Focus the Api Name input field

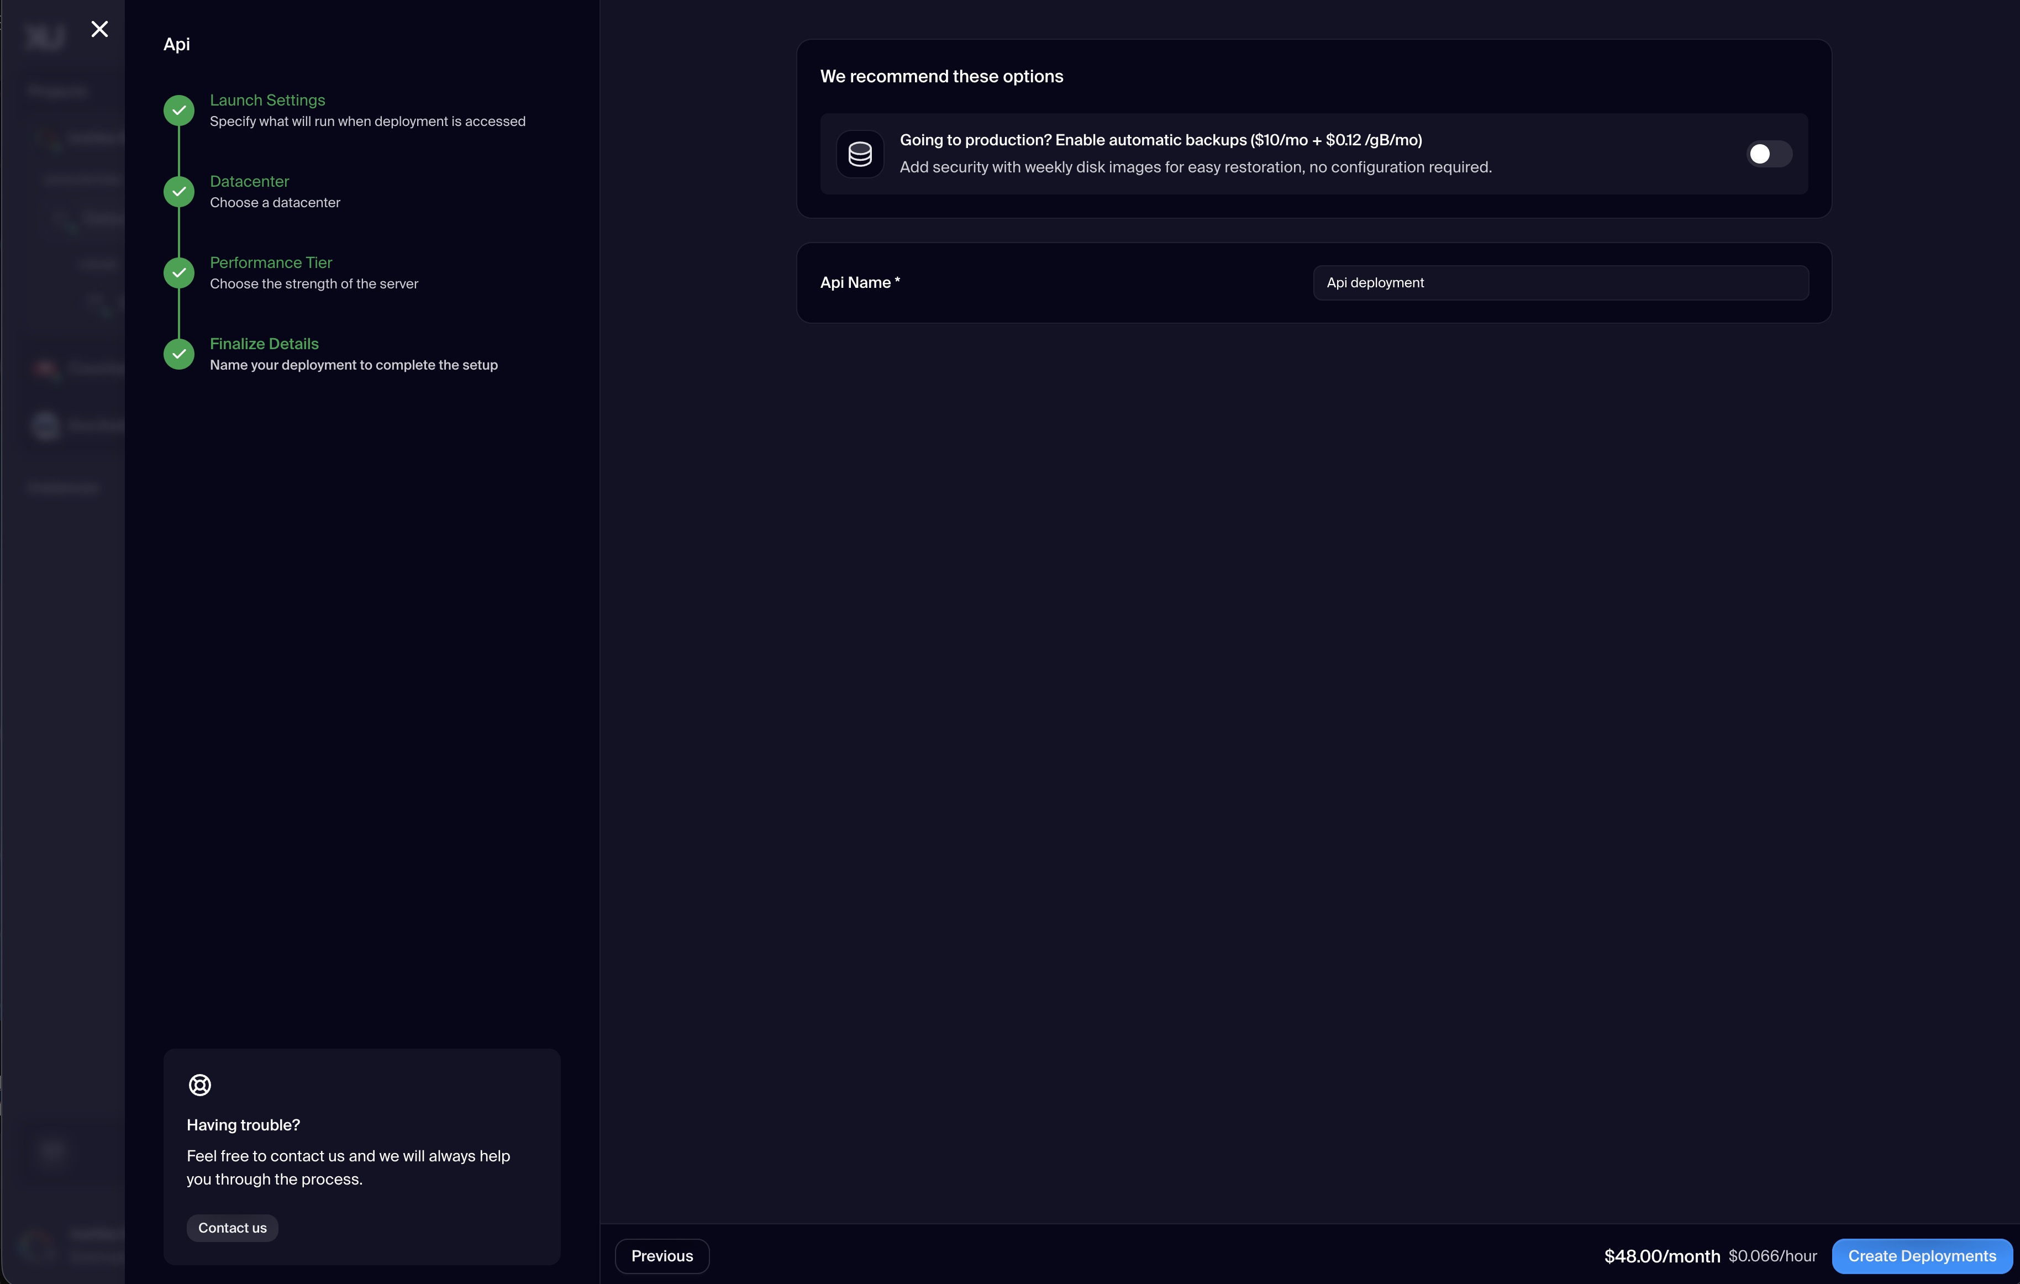coord(1560,283)
